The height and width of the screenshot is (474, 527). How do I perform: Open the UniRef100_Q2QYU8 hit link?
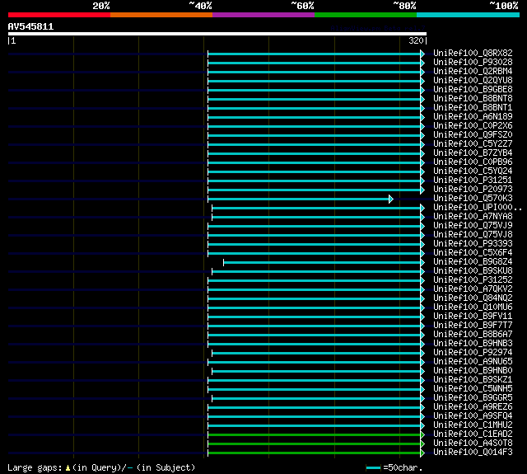(x=473, y=81)
